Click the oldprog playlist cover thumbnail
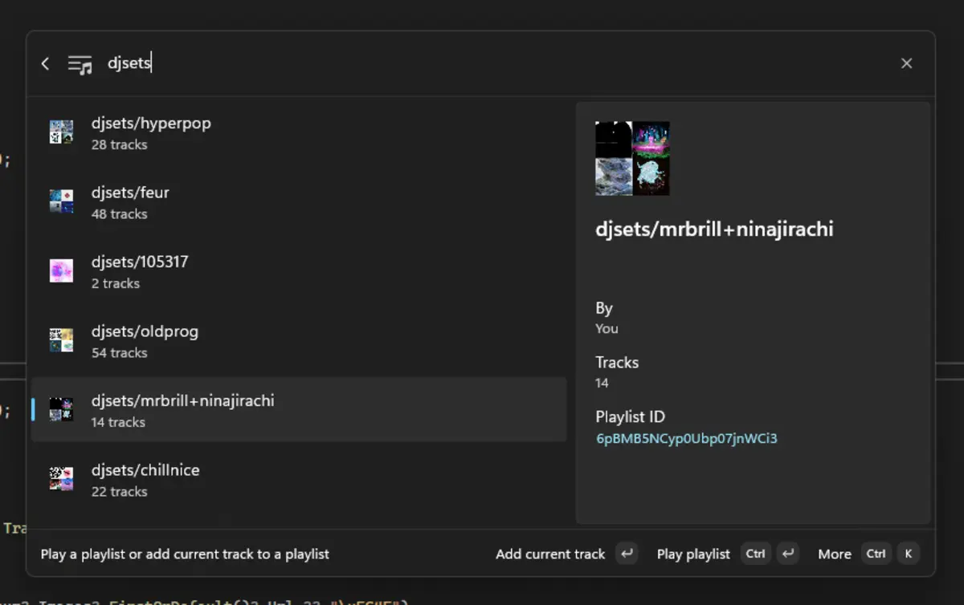The image size is (964, 605). tap(61, 341)
